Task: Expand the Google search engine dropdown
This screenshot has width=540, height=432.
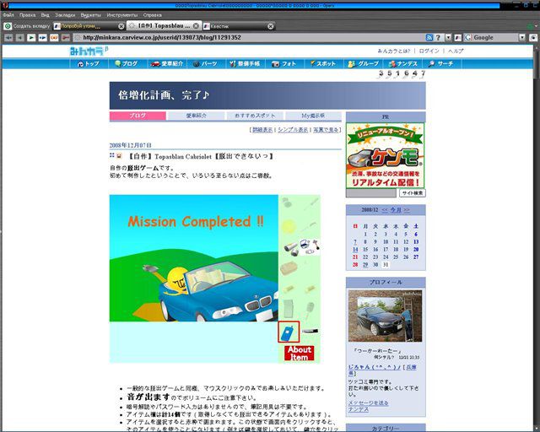Action: tap(522, 38)
